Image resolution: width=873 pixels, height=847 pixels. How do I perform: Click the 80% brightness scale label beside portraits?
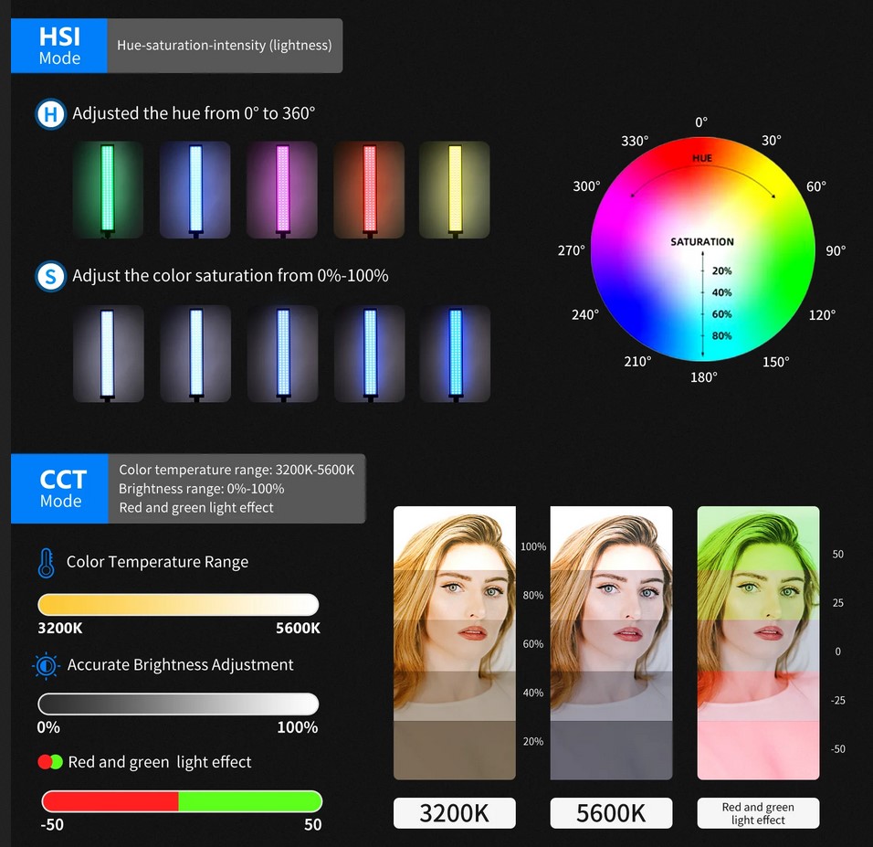[x=533, y=595]
